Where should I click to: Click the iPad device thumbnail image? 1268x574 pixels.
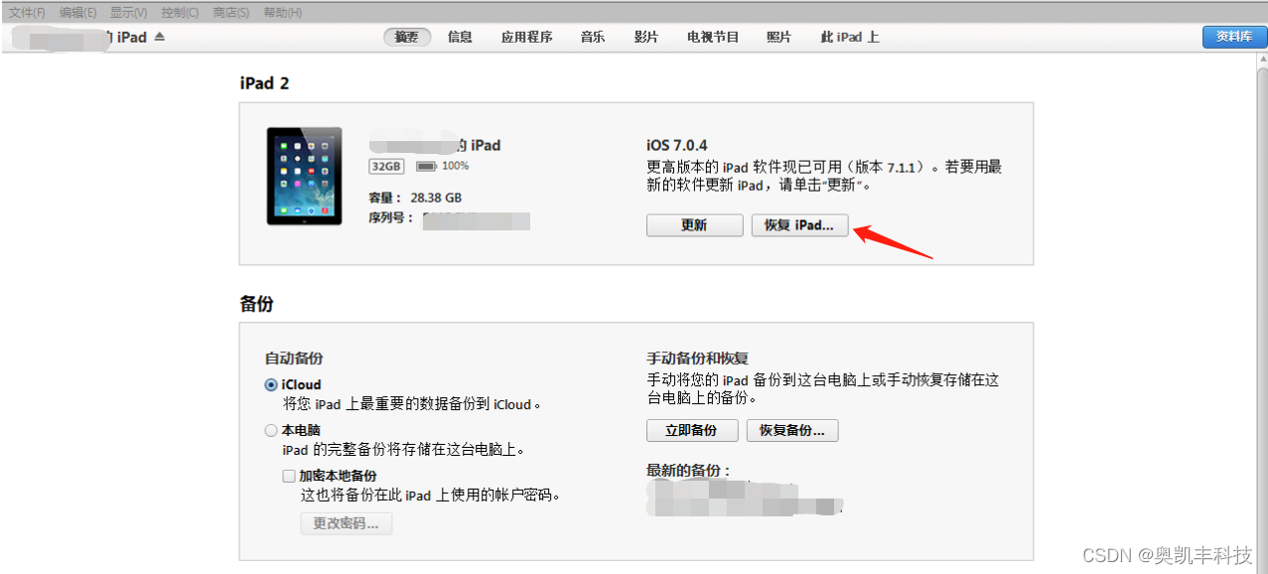(x=304, y=176)
